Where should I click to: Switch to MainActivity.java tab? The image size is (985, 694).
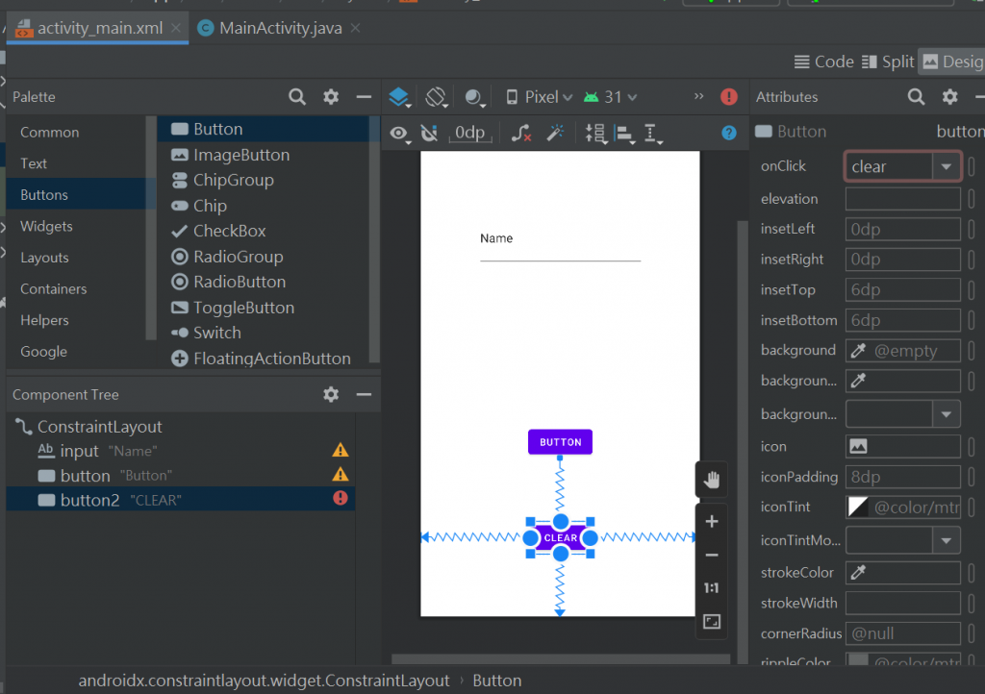coord(270,28)
